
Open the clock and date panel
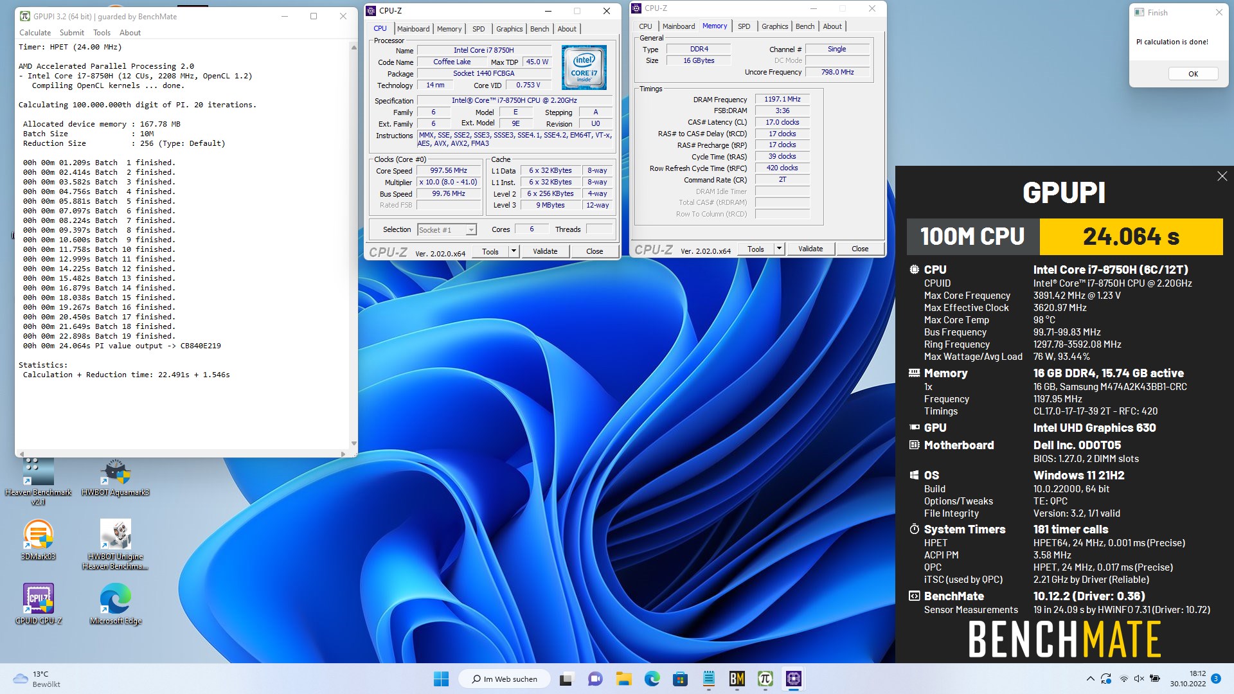point(1188,679)
